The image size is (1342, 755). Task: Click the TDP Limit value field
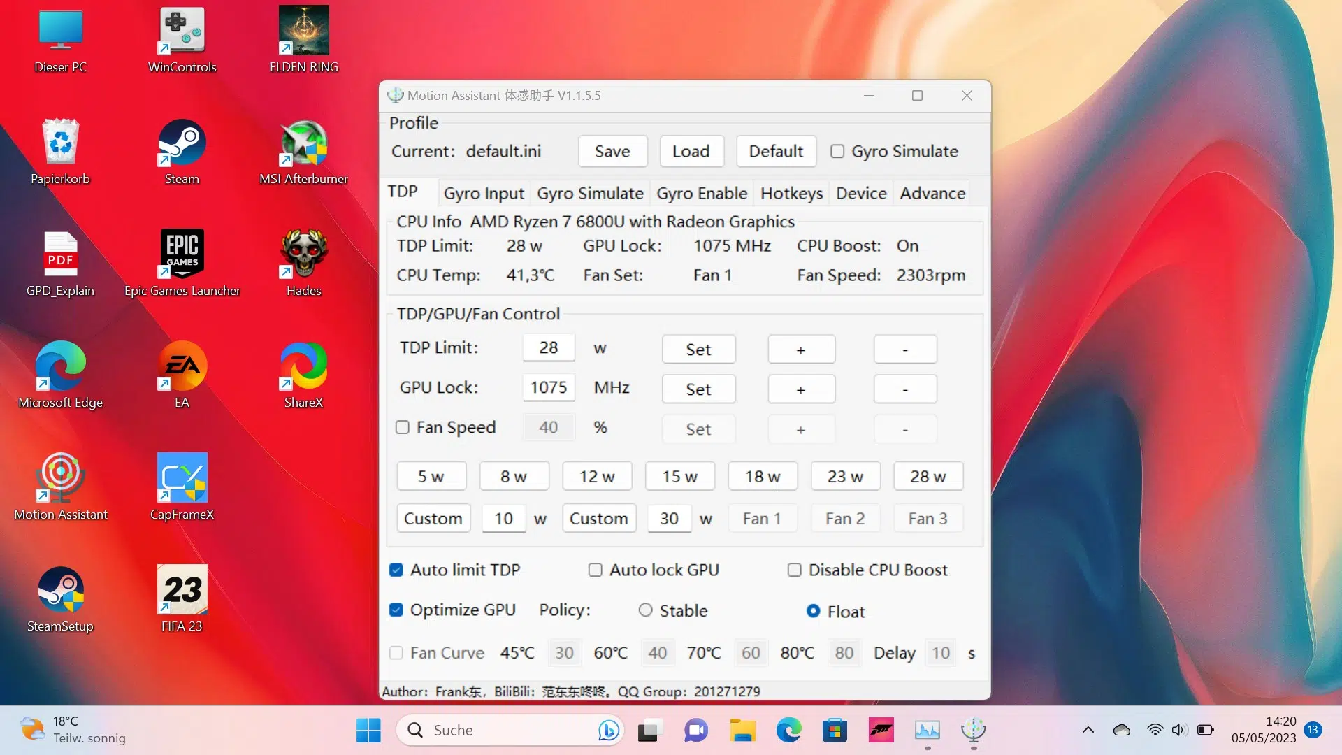(549, 347)
